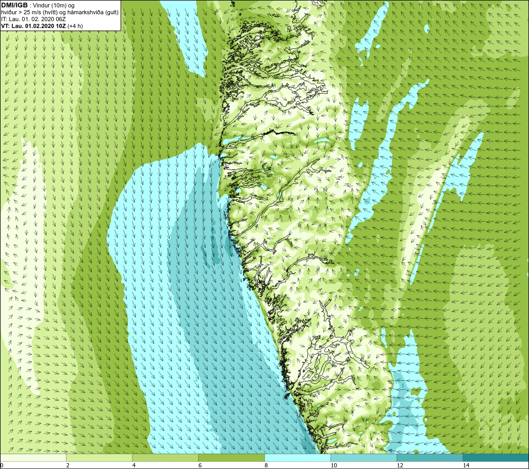The width and height of the screenshot is (529, 469).
Task: Click the legend label 8
Action: (x=266, y=466)
